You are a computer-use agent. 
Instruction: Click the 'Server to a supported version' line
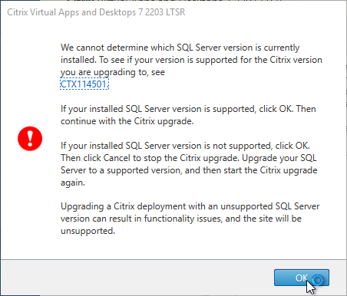[189, 170]
